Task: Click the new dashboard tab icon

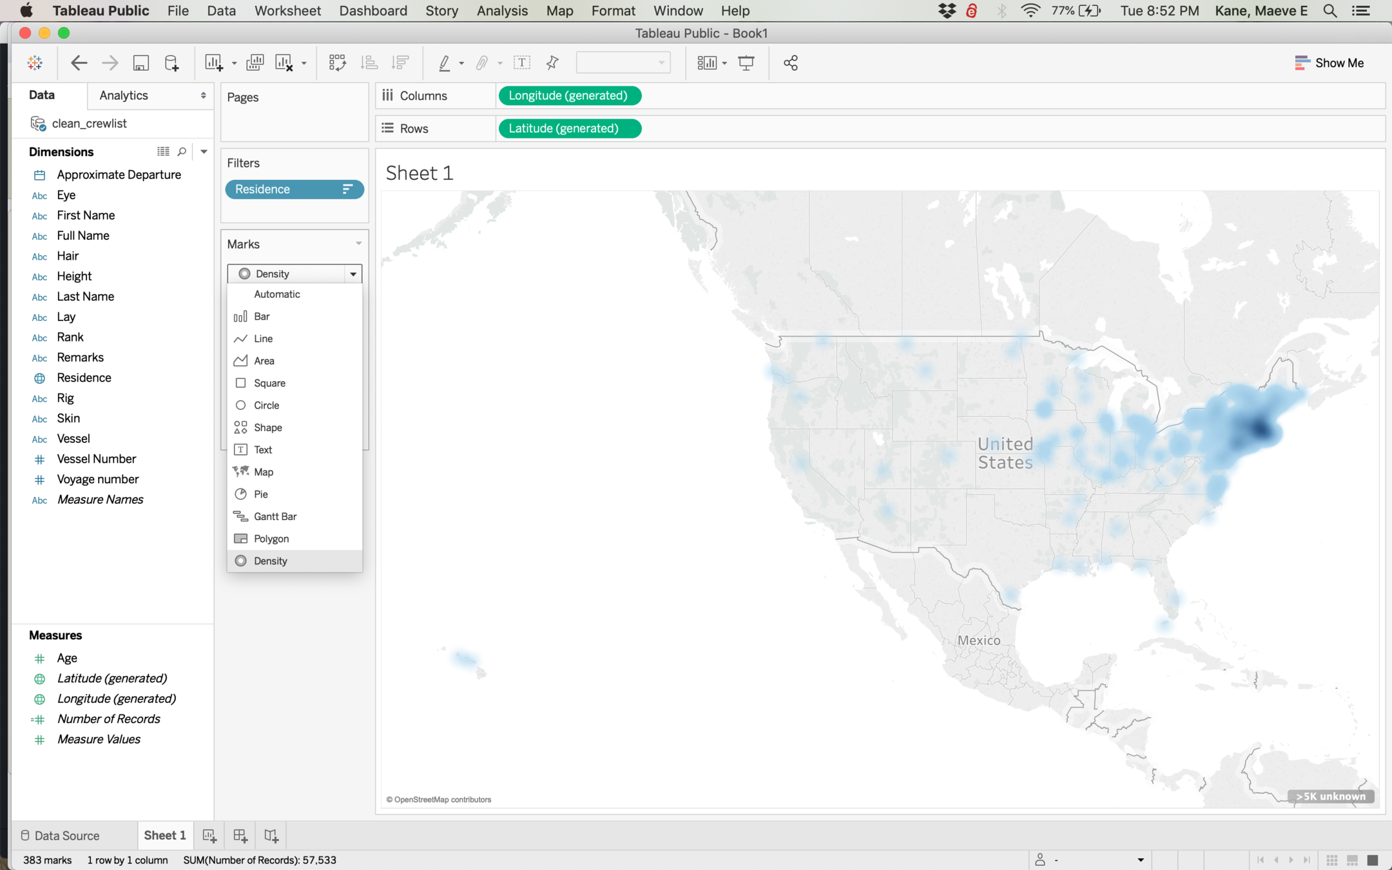Action: [240, 835]
